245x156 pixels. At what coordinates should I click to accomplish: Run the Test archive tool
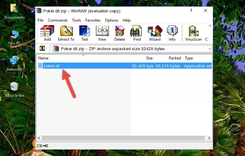coord(84,33)
